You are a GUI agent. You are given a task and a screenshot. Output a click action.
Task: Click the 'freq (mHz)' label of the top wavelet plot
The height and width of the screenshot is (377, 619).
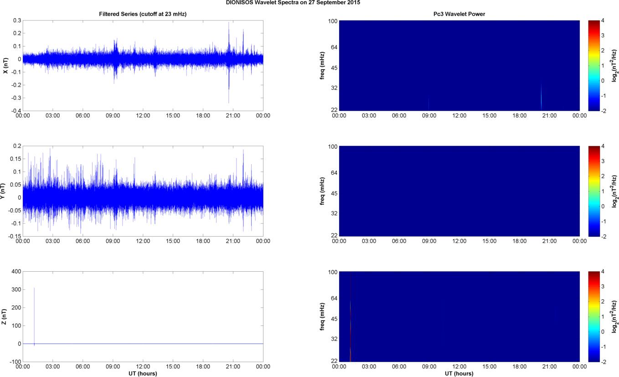click(x=322, y=66)
